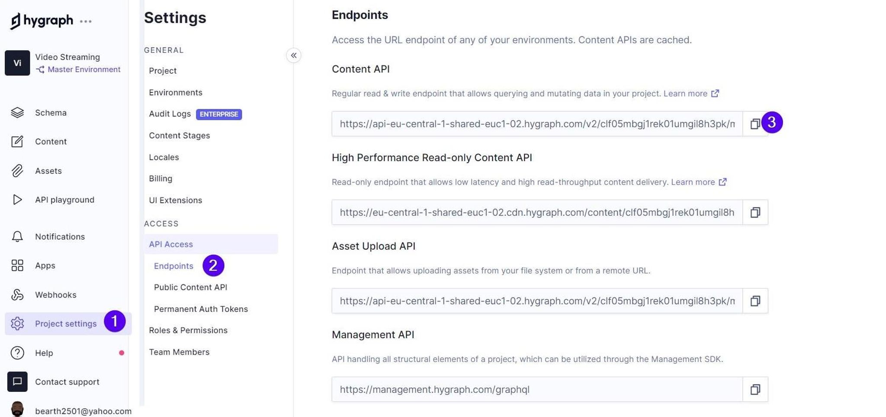Click the Contact support chat icon
886x417 pixels.
pyautogui.click(x=17, y=382)
